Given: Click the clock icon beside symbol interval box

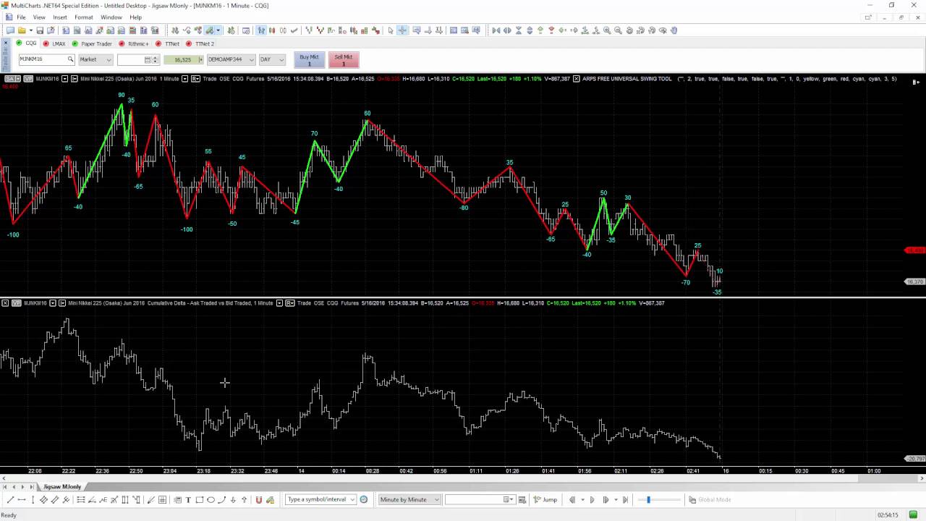Looking at the screenshot, I should [x=364, y=499].
